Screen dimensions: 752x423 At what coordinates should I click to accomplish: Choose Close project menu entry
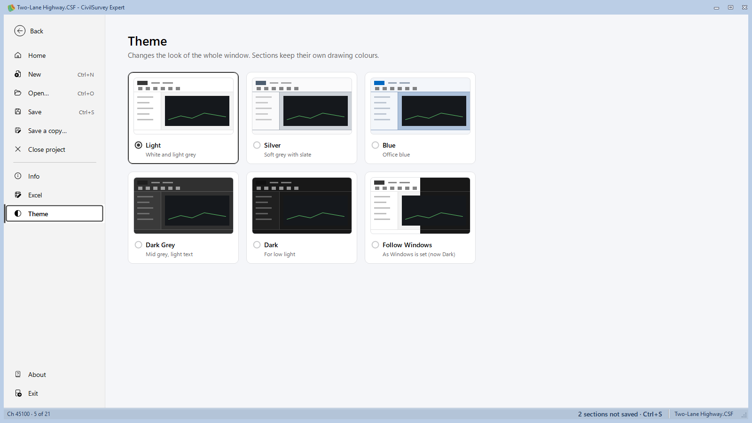click(55, 149)
